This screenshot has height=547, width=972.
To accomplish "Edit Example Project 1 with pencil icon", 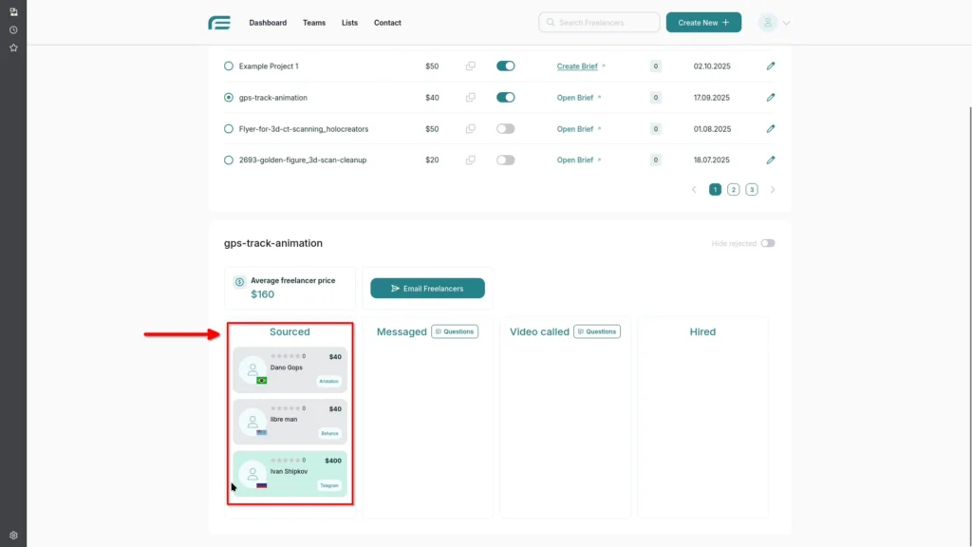I will (771, 66).
